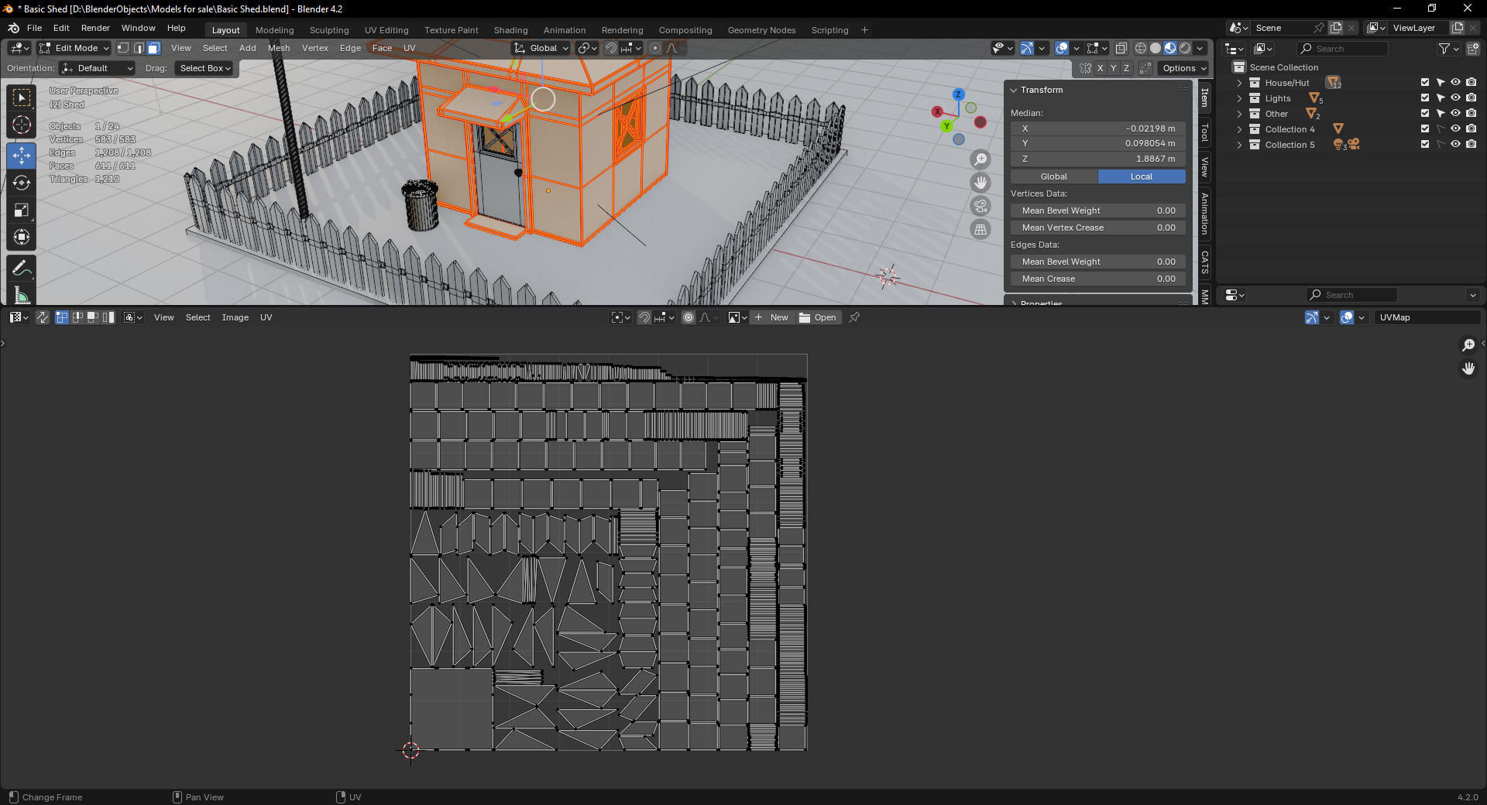Screen dimensions: 1487x805
Task: Click the pan hand icon in 3D viewport
Action: pyautogui.click(x=980, y=183)
